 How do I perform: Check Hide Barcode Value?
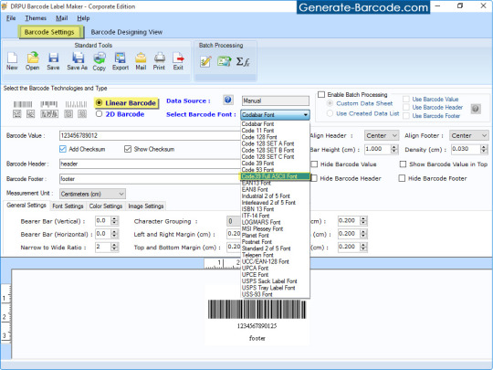(314, 164)
